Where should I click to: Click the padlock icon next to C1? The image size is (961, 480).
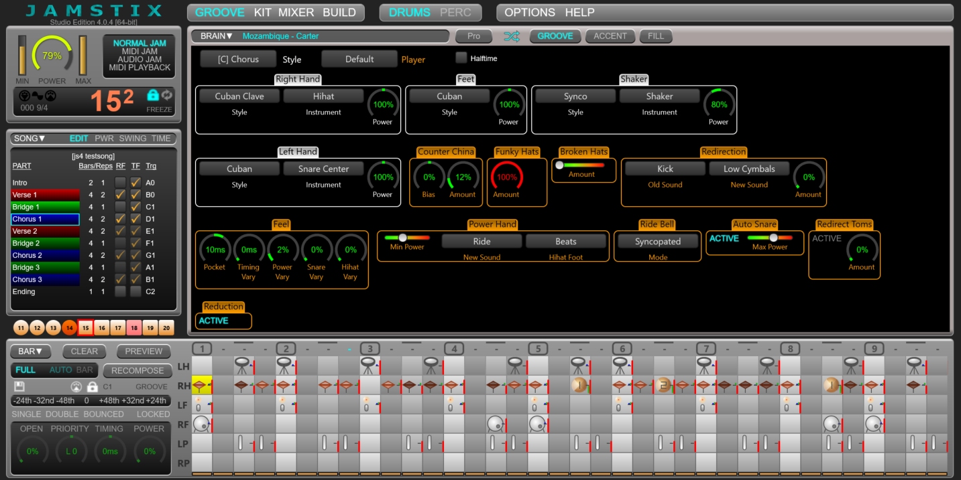click(x=92, y=386)
